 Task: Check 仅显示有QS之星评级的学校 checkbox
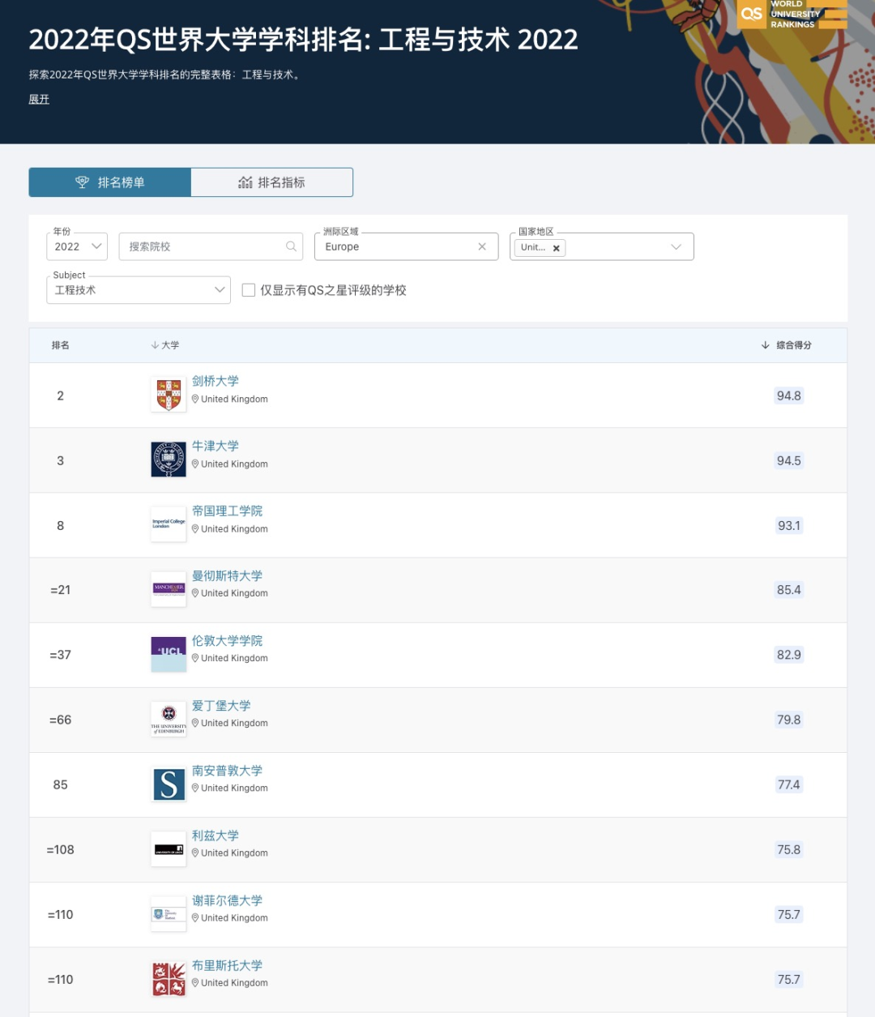[249, 290]
